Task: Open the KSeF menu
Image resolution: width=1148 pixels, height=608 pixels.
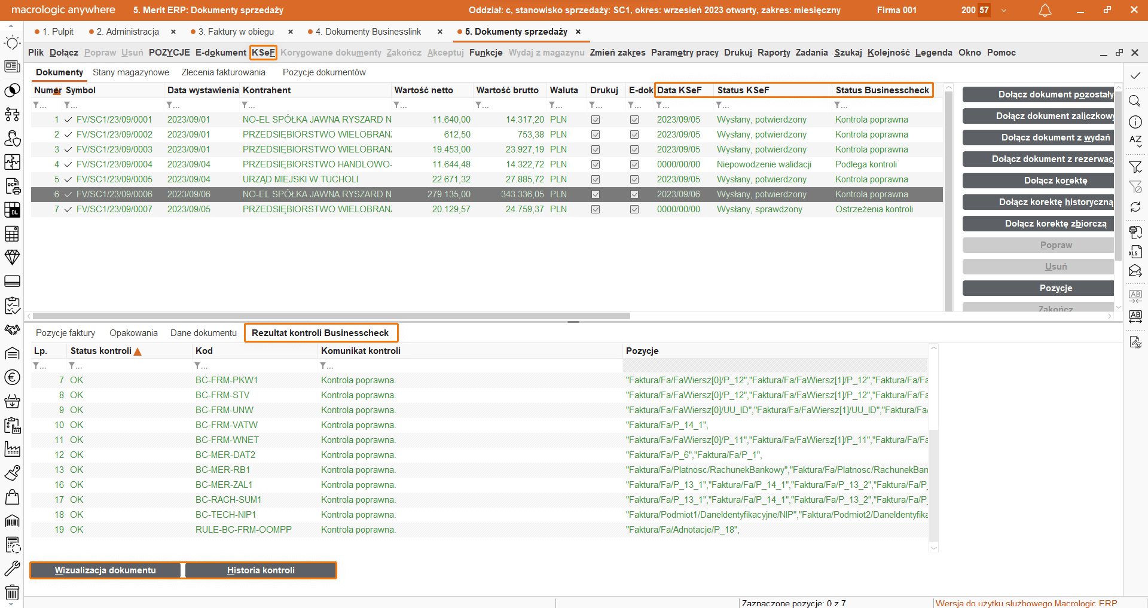Action: tap(263, 53)
